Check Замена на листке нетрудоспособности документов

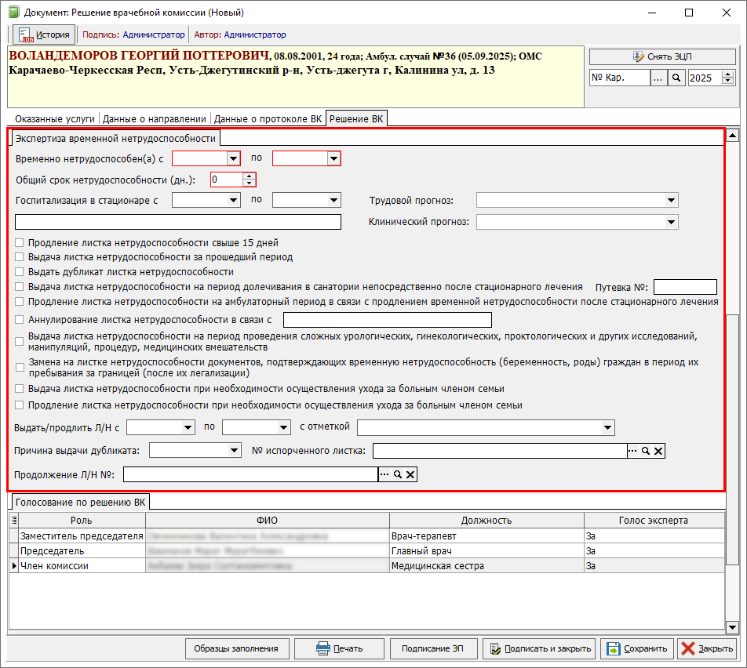[20, 368]
